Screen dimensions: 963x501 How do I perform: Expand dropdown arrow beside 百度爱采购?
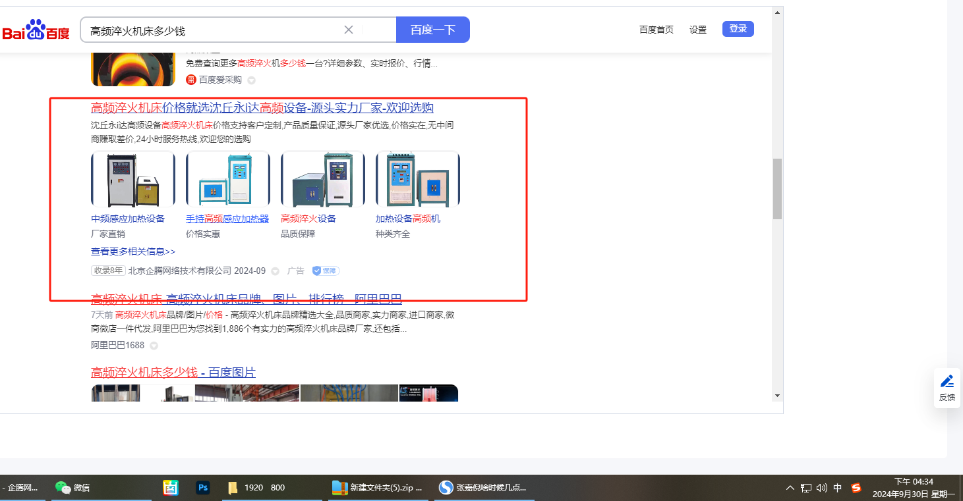click(x=251, y=80)
